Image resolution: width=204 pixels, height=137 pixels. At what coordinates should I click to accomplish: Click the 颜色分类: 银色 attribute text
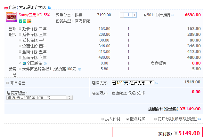click(x=69, y=15)
